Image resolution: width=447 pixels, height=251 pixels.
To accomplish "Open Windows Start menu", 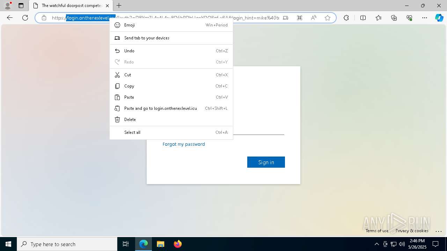I will click(8, 244).
